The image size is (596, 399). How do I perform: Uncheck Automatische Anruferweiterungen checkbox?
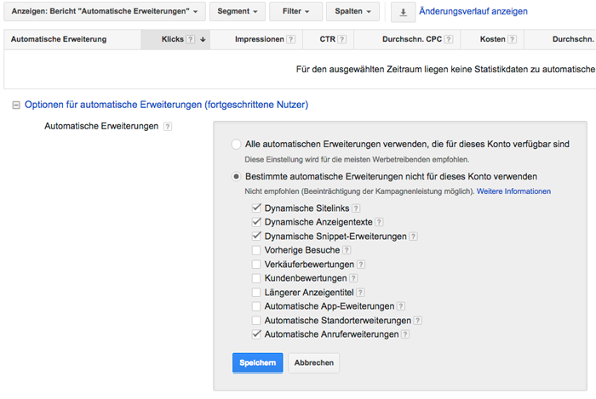coord(256,334)
